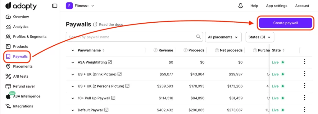Open A/B tests section
Image resolution: width=318 pixels, height=114 pixels.
[21, 76]
